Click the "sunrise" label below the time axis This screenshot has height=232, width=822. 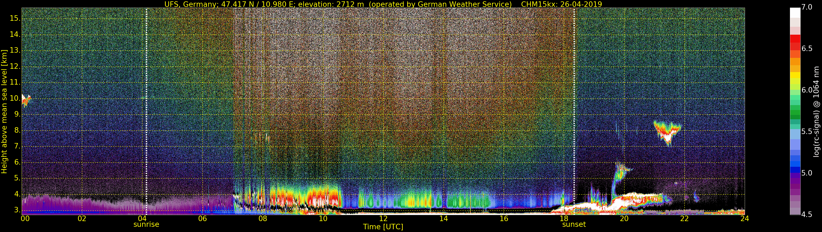pos(146,224)
